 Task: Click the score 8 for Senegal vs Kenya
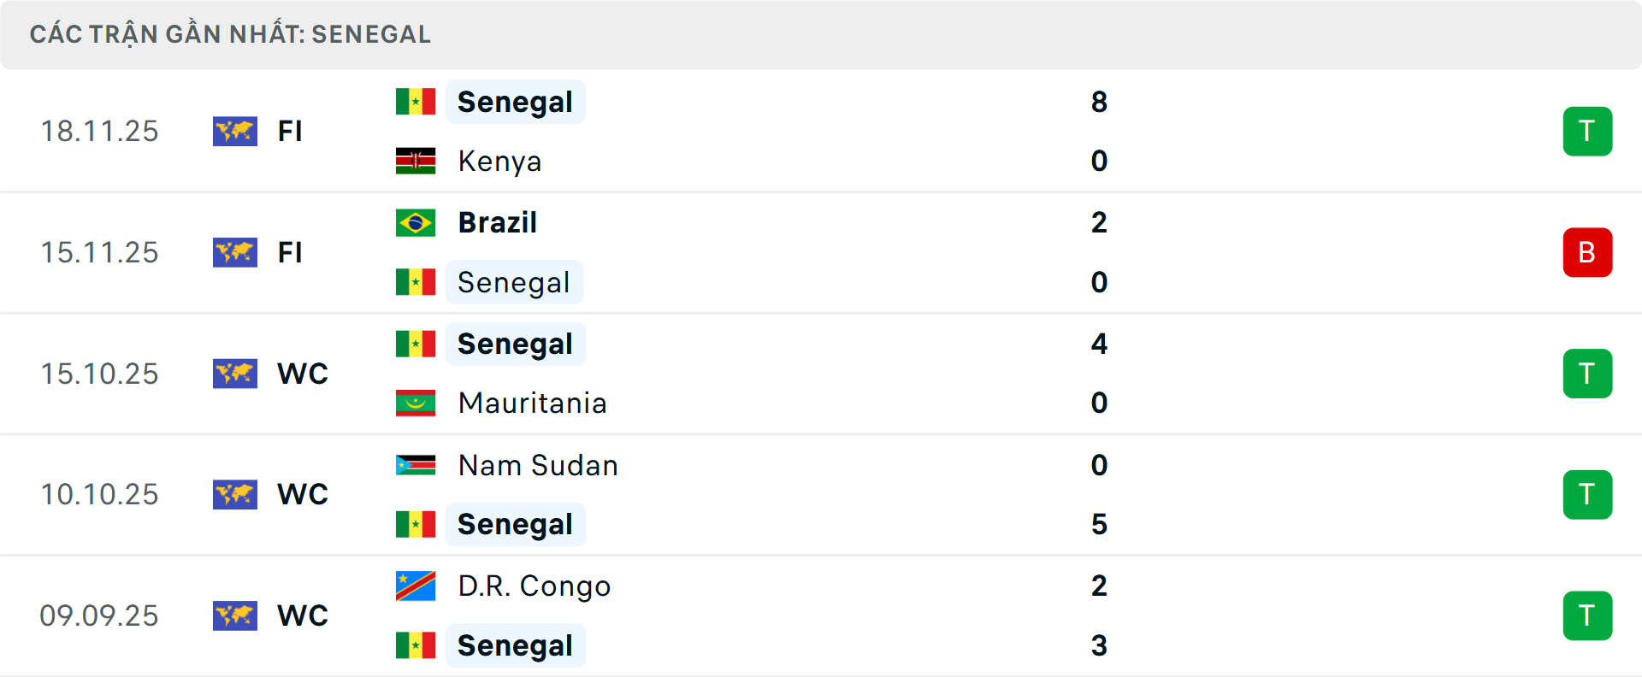click(x=1100, y=101)
